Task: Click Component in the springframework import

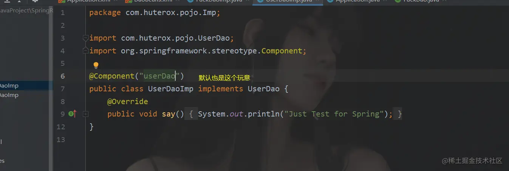Action: (282, 51)
